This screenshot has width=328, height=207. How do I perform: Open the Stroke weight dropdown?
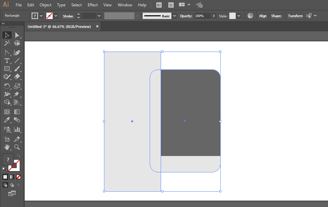99,16
